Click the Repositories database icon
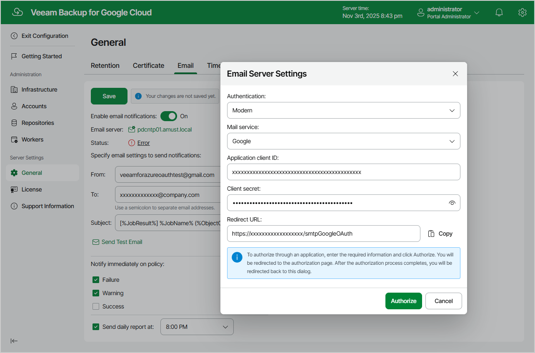 [x=14, y=123]
